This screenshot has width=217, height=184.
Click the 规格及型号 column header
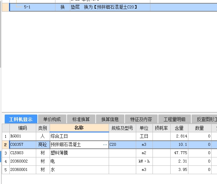[122, 128]
